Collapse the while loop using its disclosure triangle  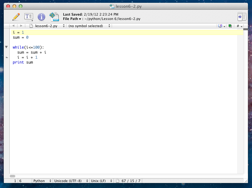pos(6,47)
